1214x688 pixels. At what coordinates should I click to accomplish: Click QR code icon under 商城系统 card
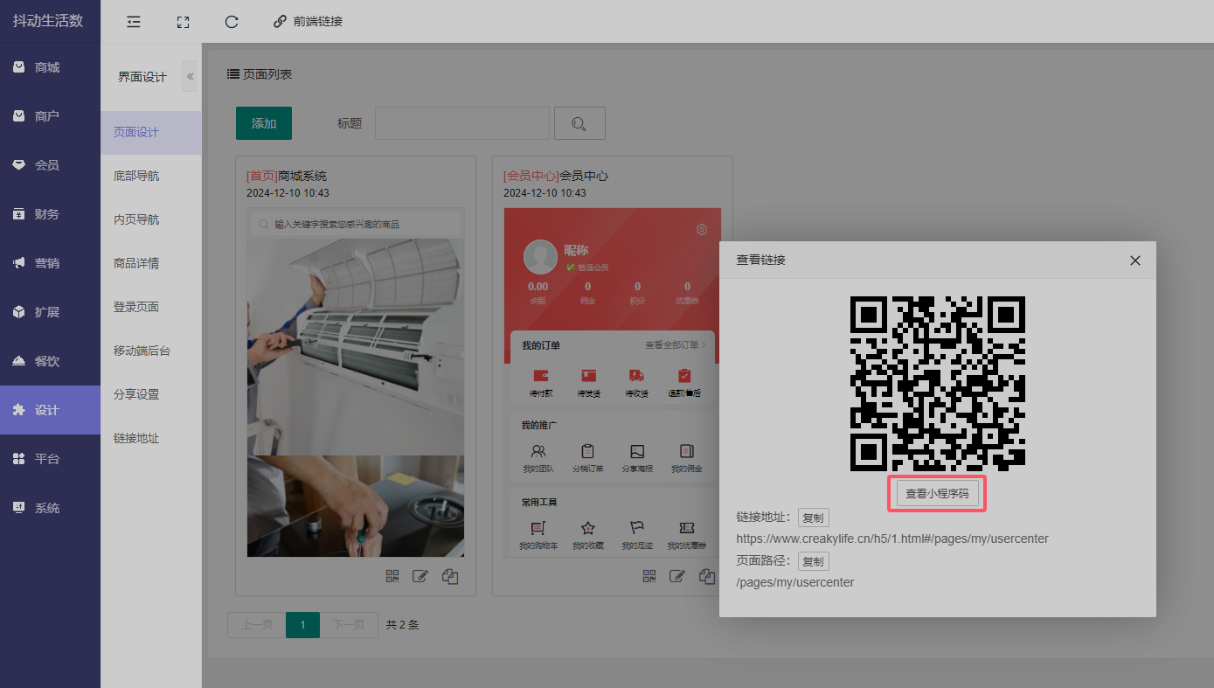[392, 576]
